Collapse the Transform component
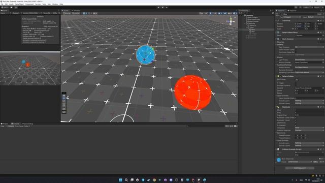Image resolution: width=325 pixels, height=183 pixels. 276,21
